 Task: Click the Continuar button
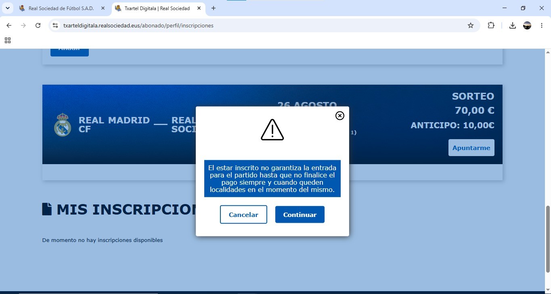click(300, 215)
